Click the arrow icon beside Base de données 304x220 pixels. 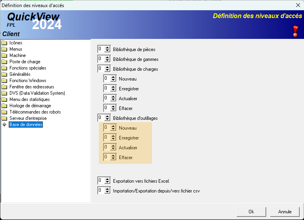point(4,125)
